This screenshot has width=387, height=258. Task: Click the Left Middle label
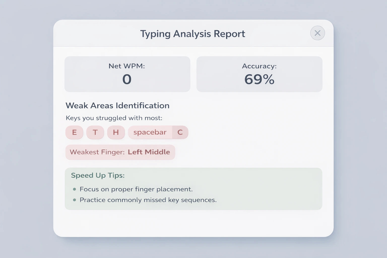pos(149,152)
